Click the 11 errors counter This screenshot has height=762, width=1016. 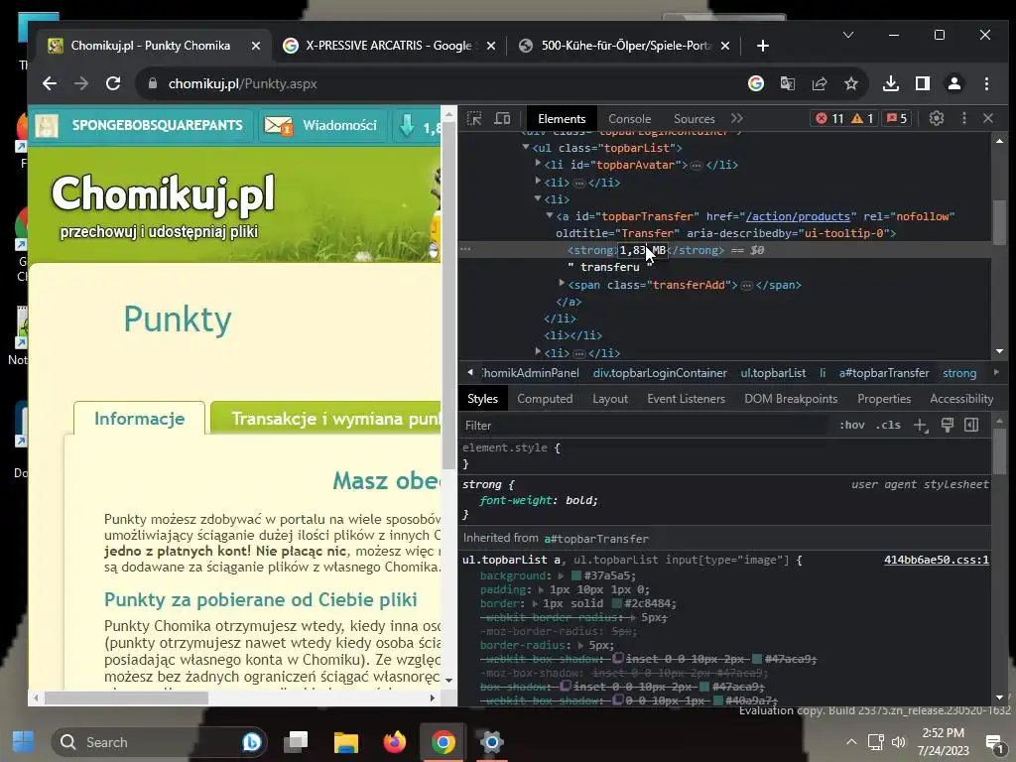[x=829, y=119]
